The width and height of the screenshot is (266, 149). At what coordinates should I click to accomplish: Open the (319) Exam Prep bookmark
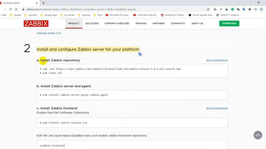[145, 15]
